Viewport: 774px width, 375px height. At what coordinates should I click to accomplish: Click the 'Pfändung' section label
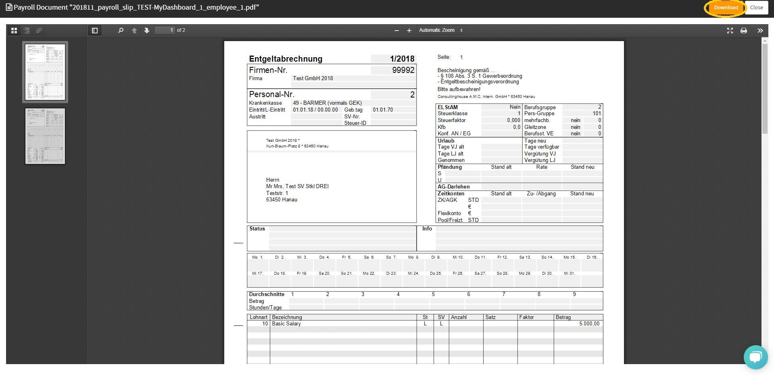tap(450, 167)
